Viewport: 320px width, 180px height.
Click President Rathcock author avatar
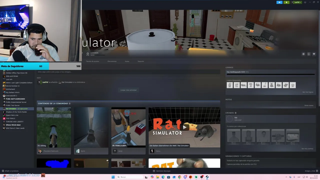(40, 151)
